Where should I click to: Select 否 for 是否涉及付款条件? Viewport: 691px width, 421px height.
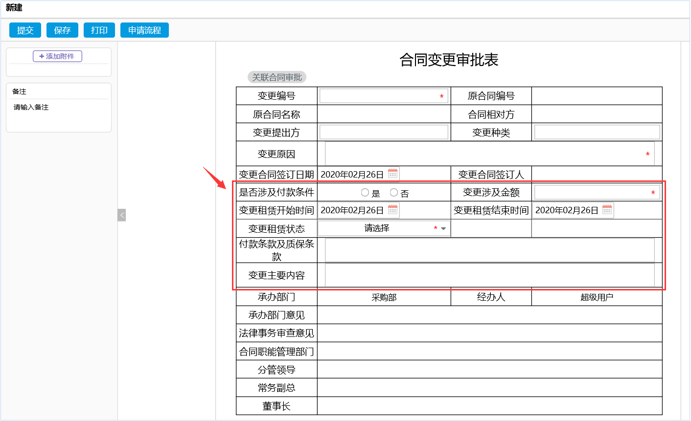click(x=394, y=193)
